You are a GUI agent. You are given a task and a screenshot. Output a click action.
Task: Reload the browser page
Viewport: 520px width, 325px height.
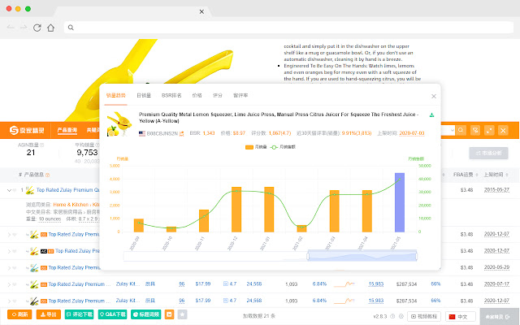tap(37, 28)
